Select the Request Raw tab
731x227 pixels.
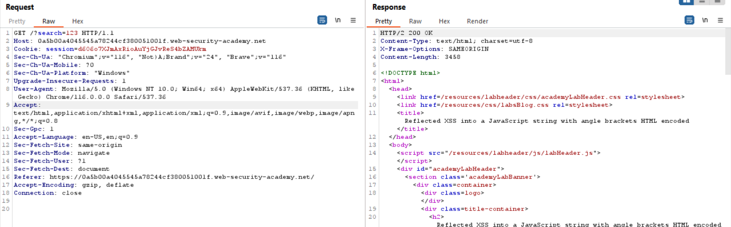(49, 21)
